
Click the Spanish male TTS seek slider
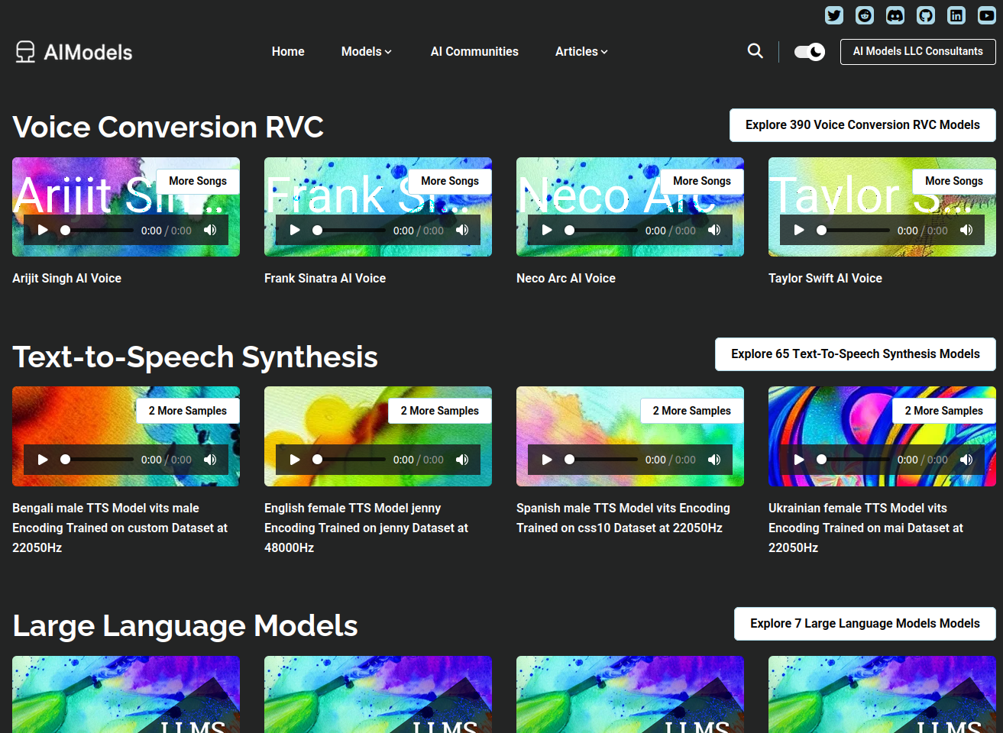pyautogui.click(x=600, y=460)
